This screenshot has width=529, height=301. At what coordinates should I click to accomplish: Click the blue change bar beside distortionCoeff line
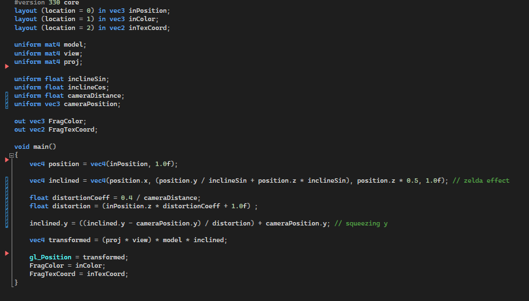point(7,202)
